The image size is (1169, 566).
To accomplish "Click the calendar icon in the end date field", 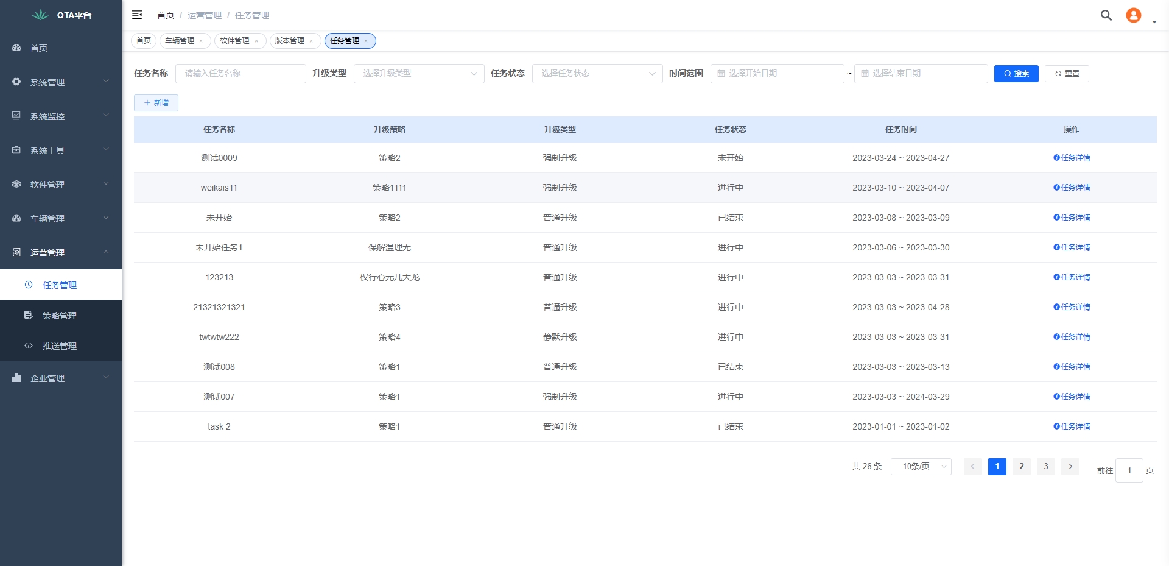I will click(x=865, y=73).
